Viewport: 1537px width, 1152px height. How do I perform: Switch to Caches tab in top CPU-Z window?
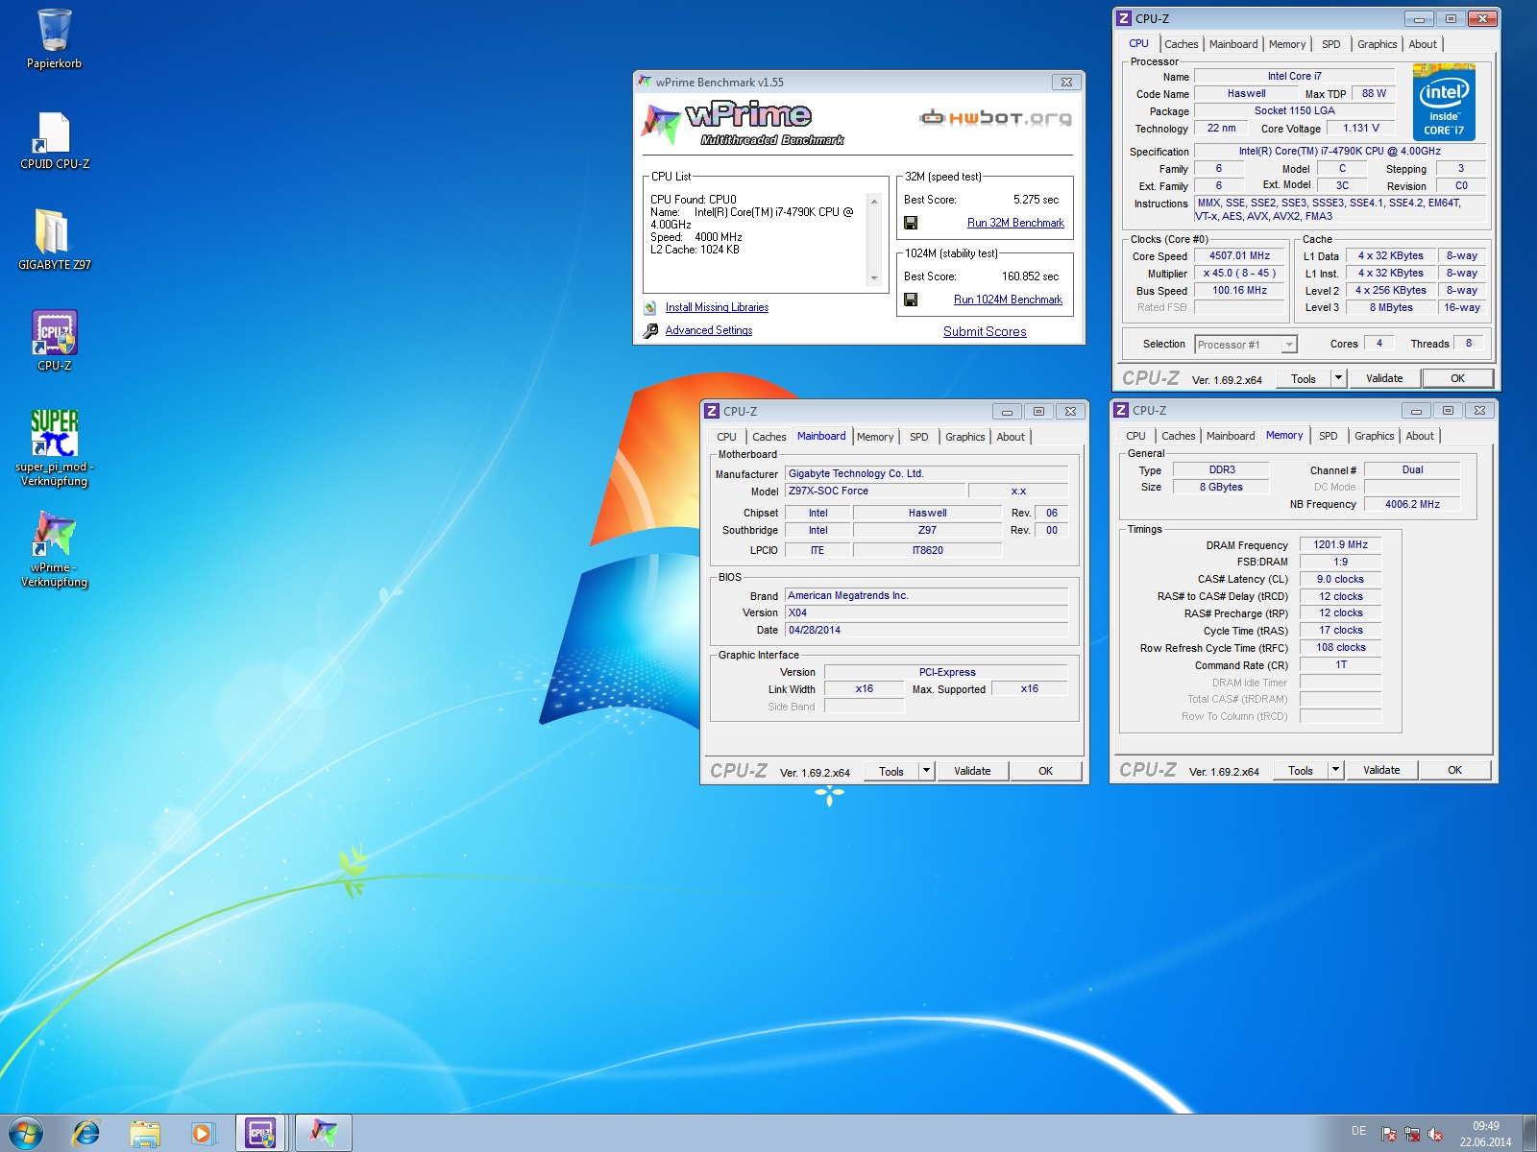point(1181,44)
